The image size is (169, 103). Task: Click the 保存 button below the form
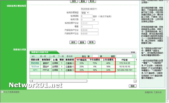click(x=73, y=42)
